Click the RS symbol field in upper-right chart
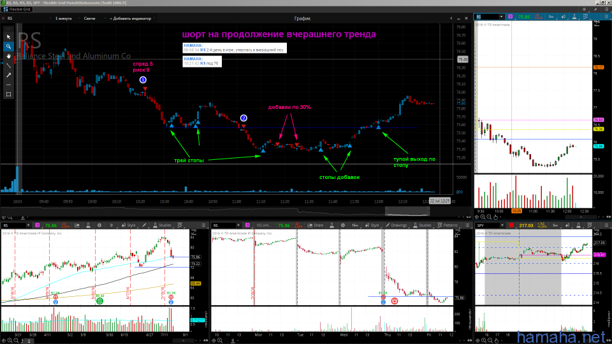Screen dimensions: 612x344 [x=486, y=17]
